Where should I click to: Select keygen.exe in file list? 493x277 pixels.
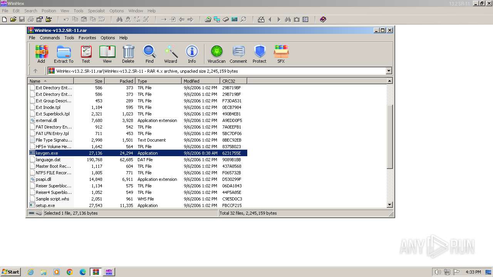[138, 153]
